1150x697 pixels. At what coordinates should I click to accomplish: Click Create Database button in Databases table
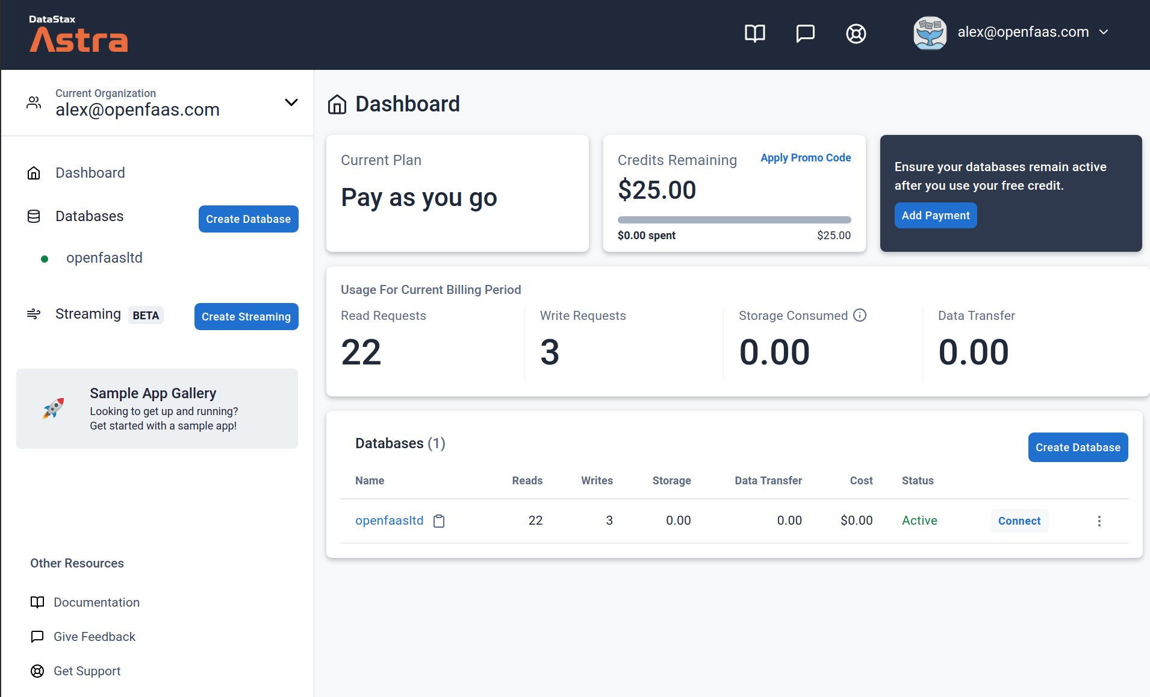[x=1078, y=447]
